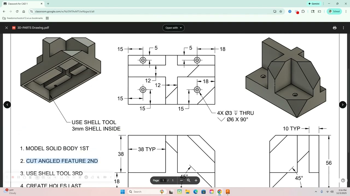Screen dimensions: 350x196
Task: Install app icon in the address bar
Action: [275, 11]
